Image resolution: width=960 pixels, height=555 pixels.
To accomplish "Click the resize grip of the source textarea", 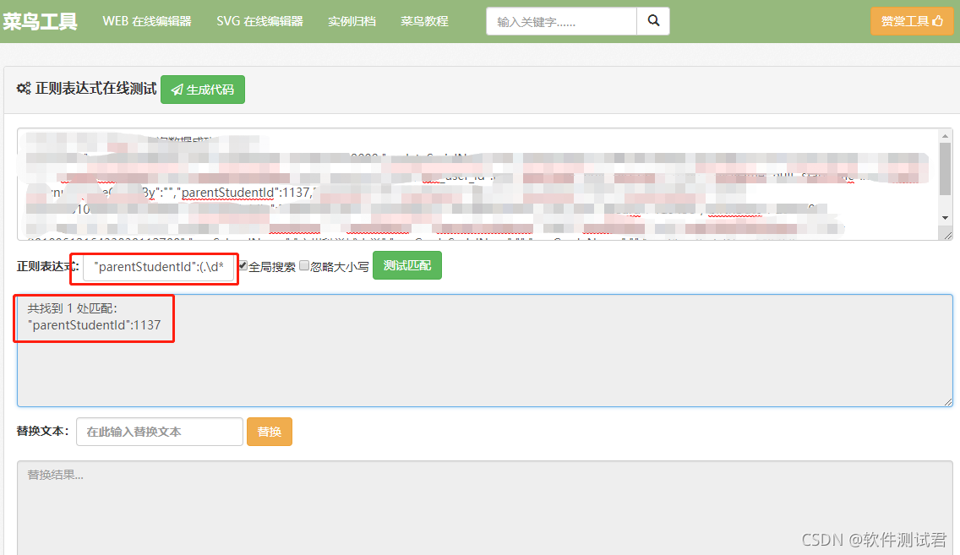I will pyautogui.click(x=947, y=235).
